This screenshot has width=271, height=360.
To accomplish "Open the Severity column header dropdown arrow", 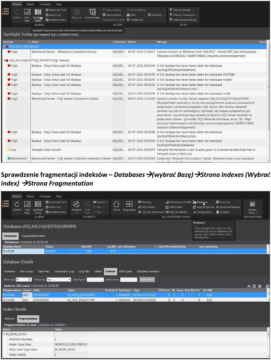I will coord(29,42).
